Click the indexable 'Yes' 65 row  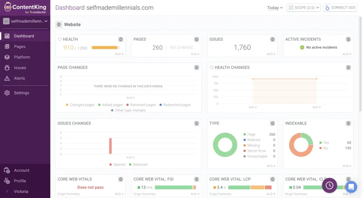(335, 143)
